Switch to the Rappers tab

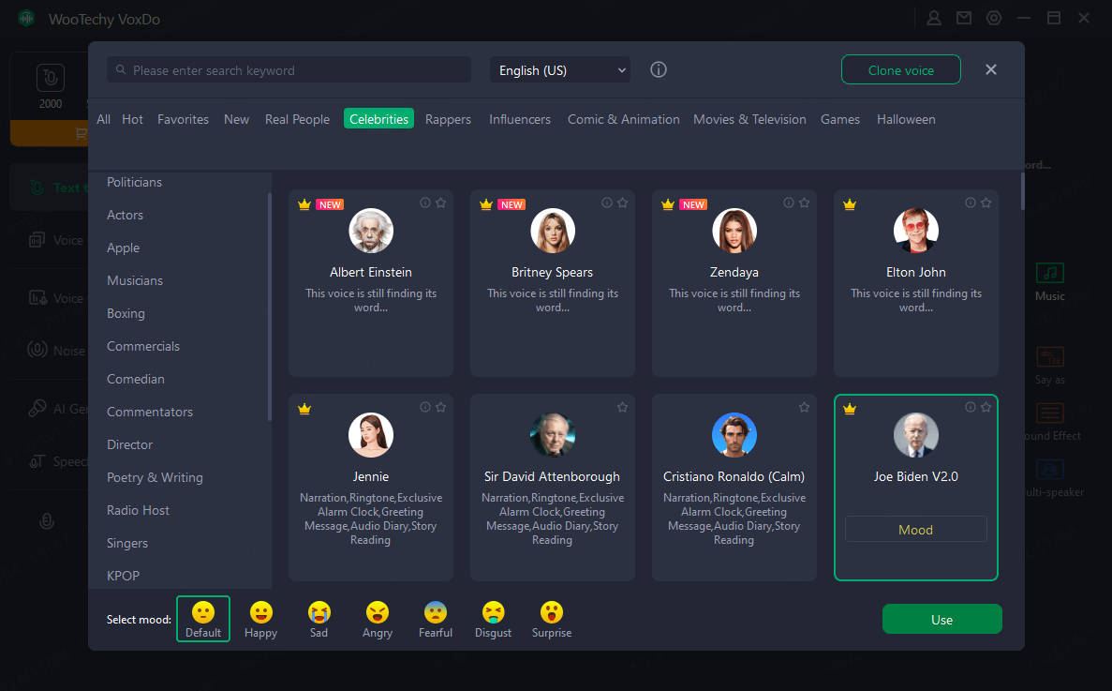448,119
